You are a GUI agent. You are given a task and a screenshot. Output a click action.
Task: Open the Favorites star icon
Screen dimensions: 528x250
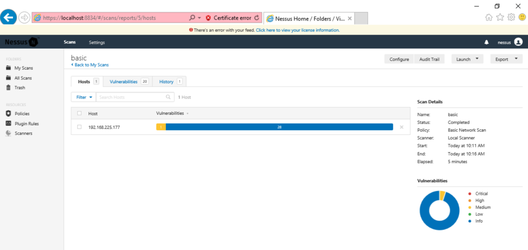point(500,17)
